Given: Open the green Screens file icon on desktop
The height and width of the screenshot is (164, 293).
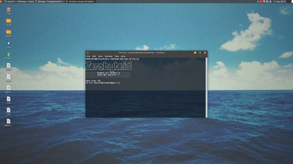Looking at the screenshot, I should pos(9,56).
